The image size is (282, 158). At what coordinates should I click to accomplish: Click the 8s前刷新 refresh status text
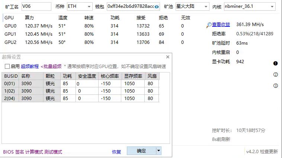(x=221, y=139)
